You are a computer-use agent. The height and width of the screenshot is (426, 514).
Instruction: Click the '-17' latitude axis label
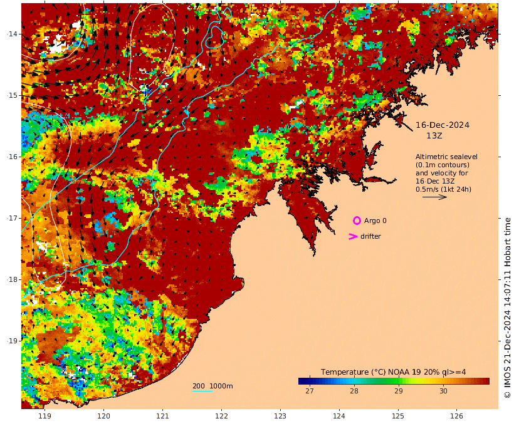13,218
